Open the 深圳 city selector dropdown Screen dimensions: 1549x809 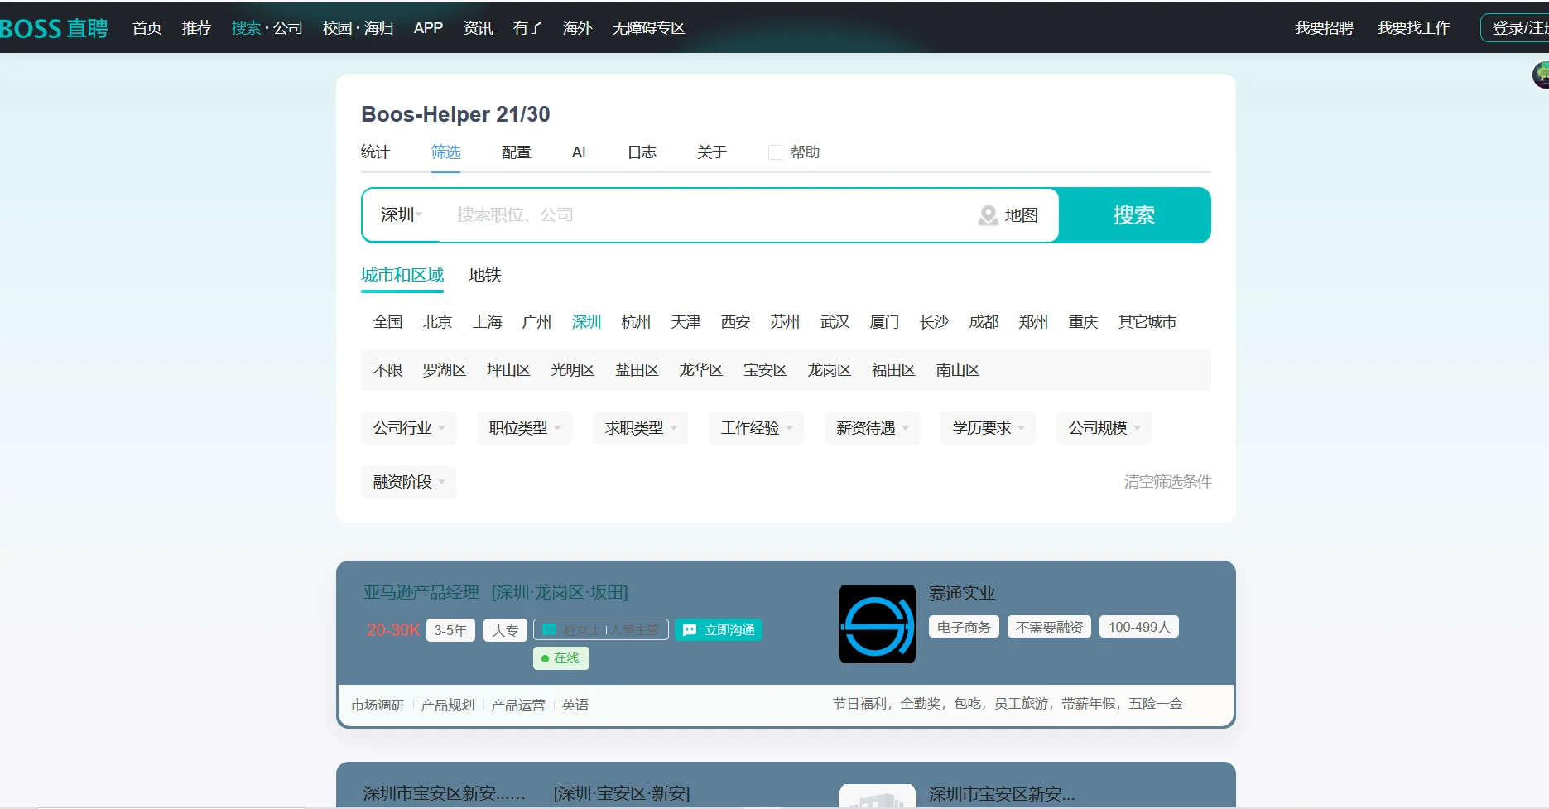[400, 214]
